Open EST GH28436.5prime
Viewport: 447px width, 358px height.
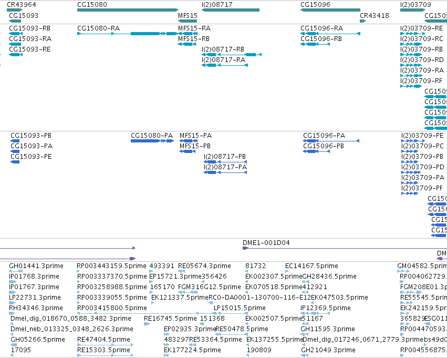[x=306, y=282]
